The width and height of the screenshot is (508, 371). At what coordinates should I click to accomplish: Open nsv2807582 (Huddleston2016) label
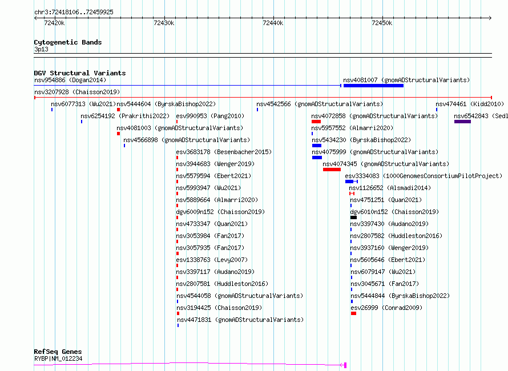(x=396, y=236)
